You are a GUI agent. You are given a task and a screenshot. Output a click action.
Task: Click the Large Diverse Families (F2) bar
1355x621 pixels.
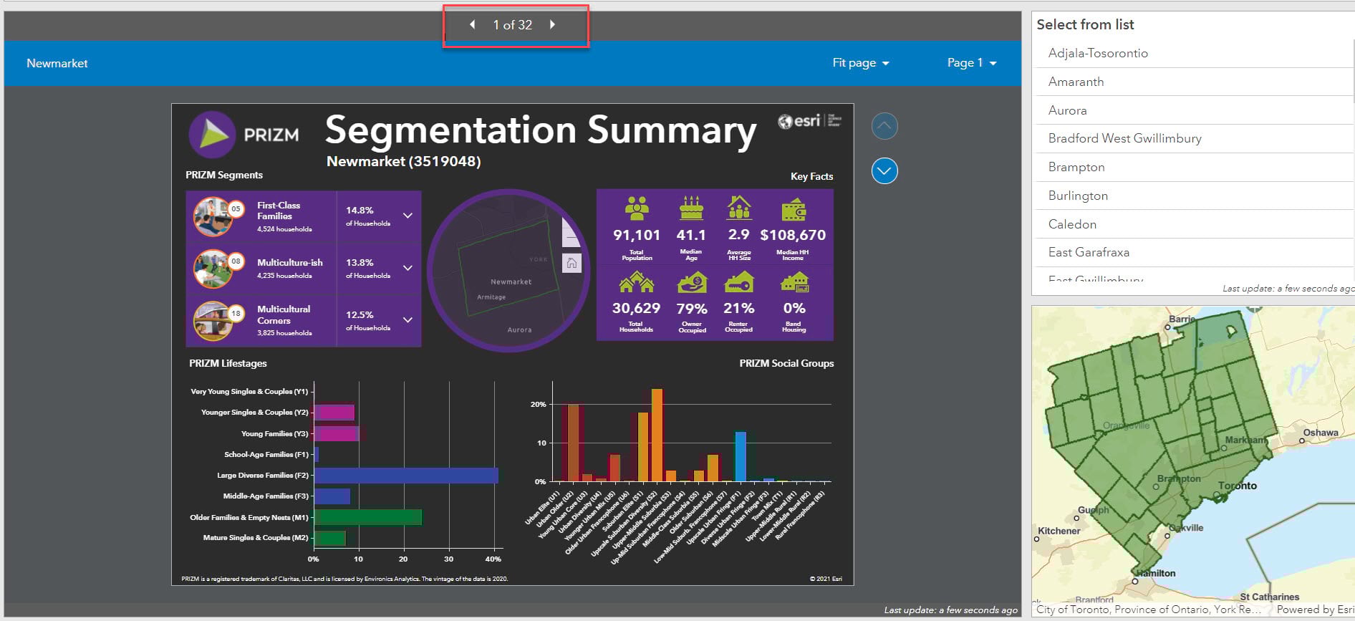[x=406, y=475]
